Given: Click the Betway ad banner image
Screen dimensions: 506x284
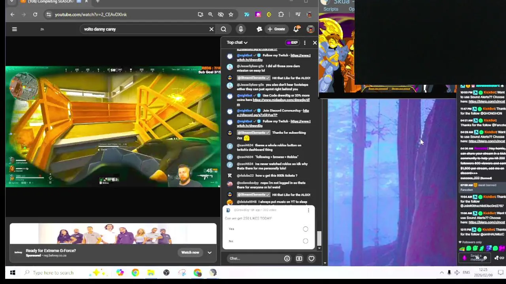Looking at the screenshot, I should [113, 234].
